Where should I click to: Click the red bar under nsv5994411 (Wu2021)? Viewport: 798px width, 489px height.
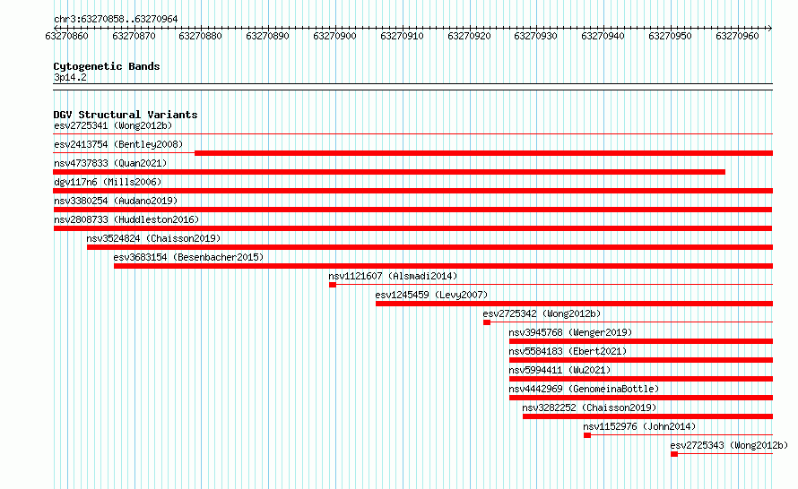(x=641, y=379)
